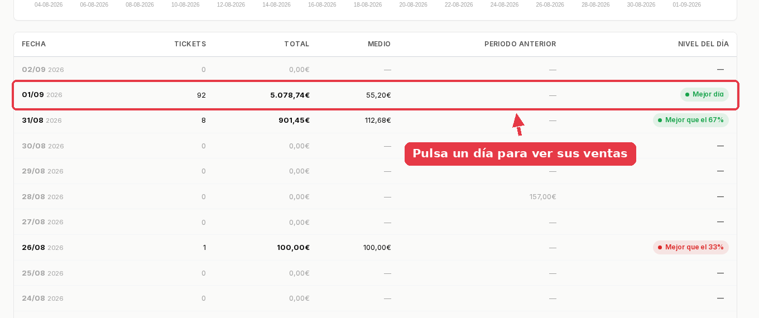The height and width of the screenshot is (318, 759).
Task: Open the 01/09 2026 day row
Action: tap(375, 95)
